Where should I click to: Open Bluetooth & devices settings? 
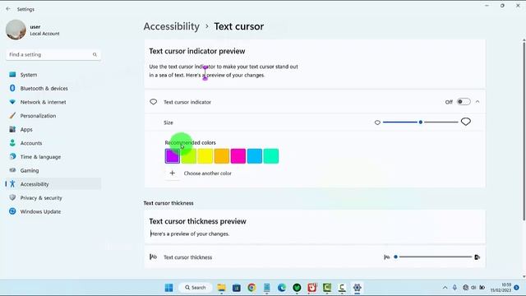(53, 88)
